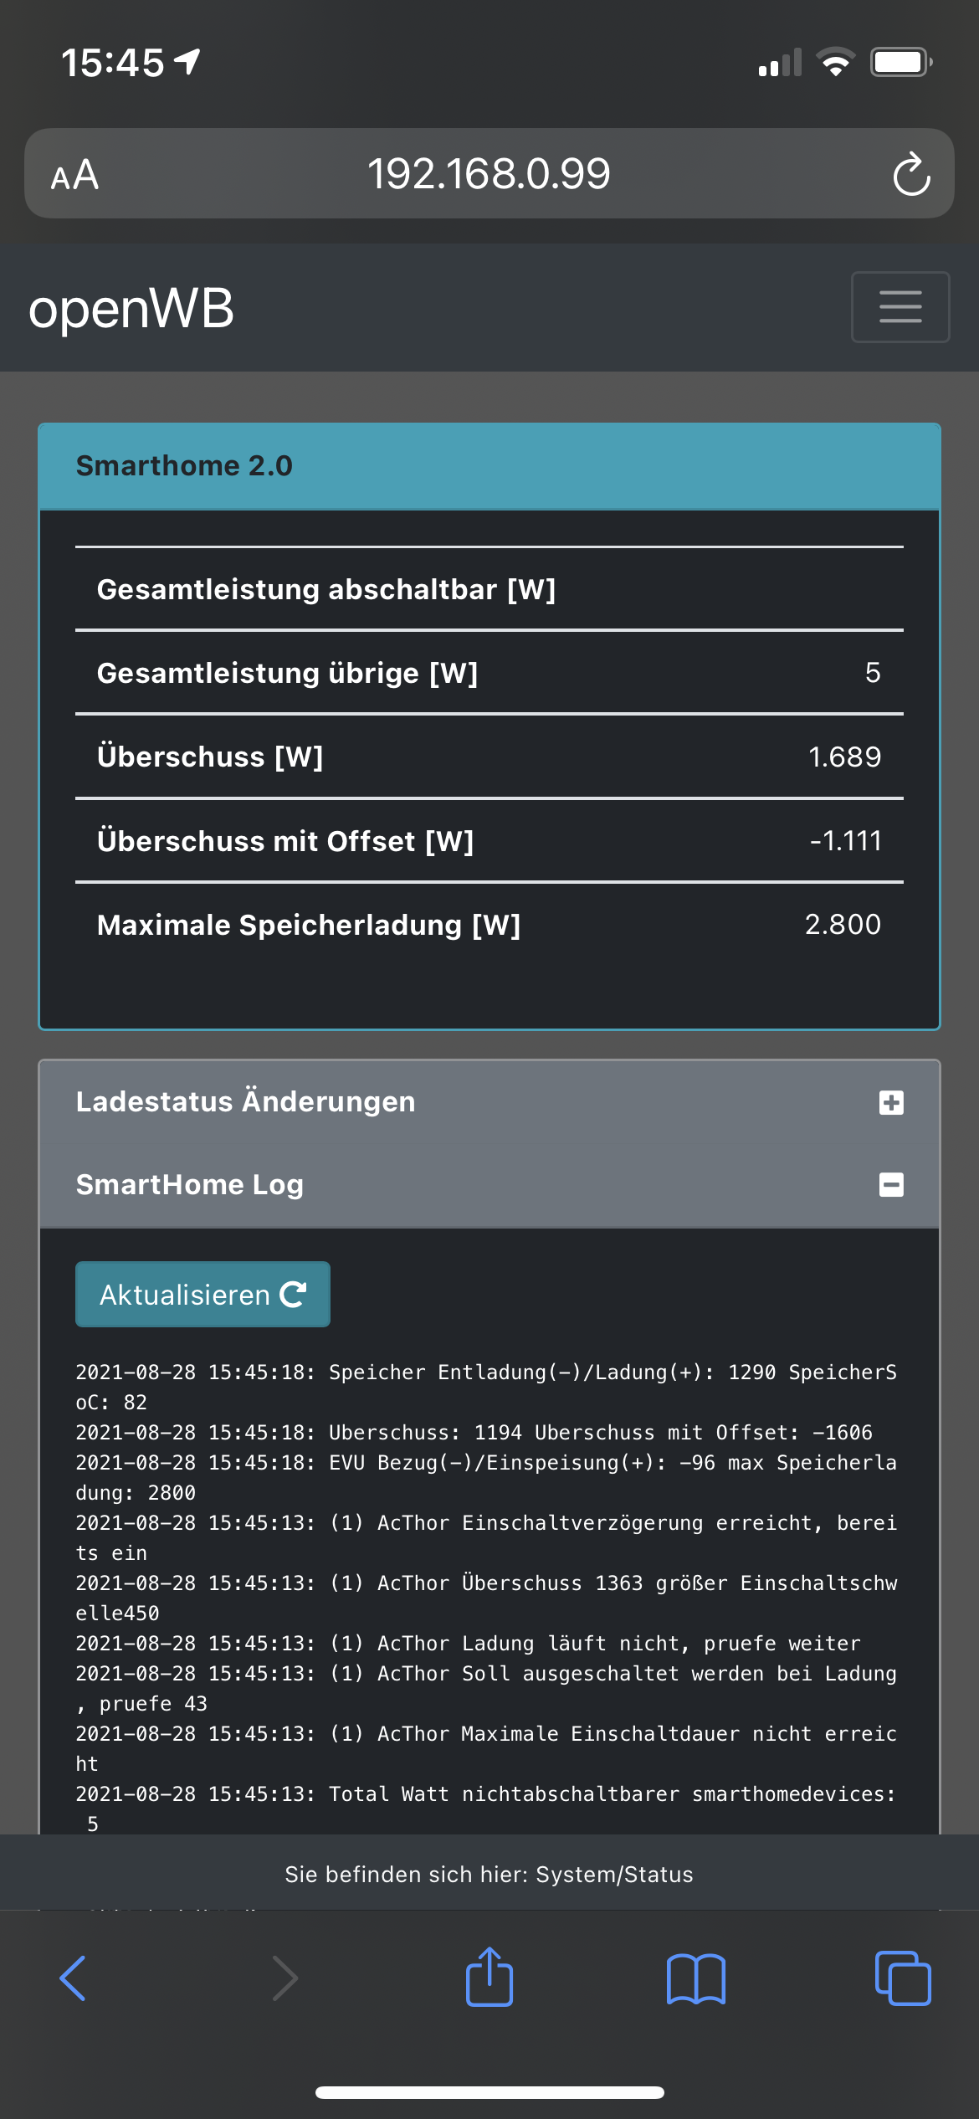Open the AA reader text options

click(75, 176)
